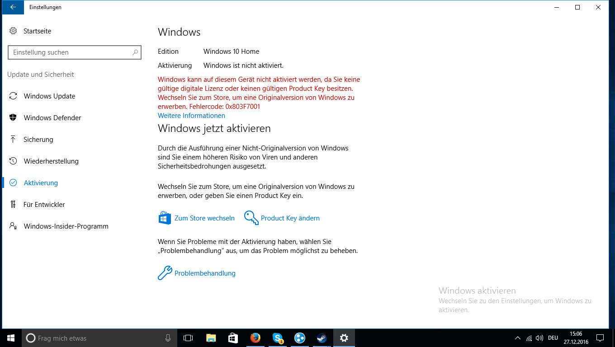Click the key icon for Product Key ändern
Image resolution: width=615 pixels, height=347 pixels.
coord(251,217)
